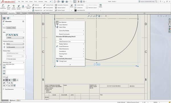Insert plus/minus symbol in dimension text
This screenshot has width=171, height=103.
click(x=9, y=83)
